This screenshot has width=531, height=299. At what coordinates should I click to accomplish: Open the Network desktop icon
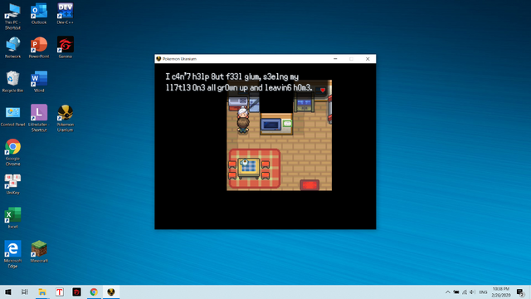click(12, 47)
